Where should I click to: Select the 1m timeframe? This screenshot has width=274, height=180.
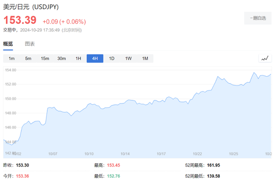point(11,59)
